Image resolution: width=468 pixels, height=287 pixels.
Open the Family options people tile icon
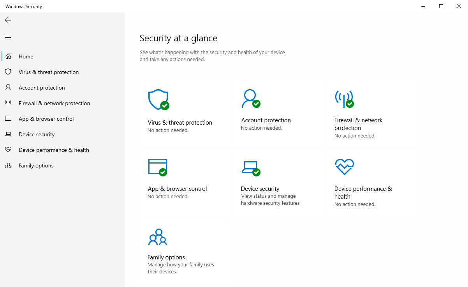click(158, 237)
